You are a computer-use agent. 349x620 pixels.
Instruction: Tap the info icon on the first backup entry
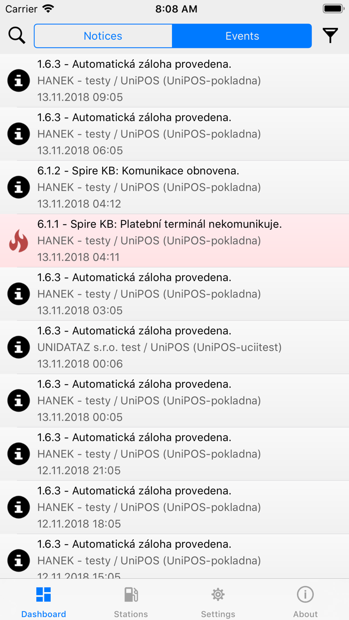coord(18,80)
